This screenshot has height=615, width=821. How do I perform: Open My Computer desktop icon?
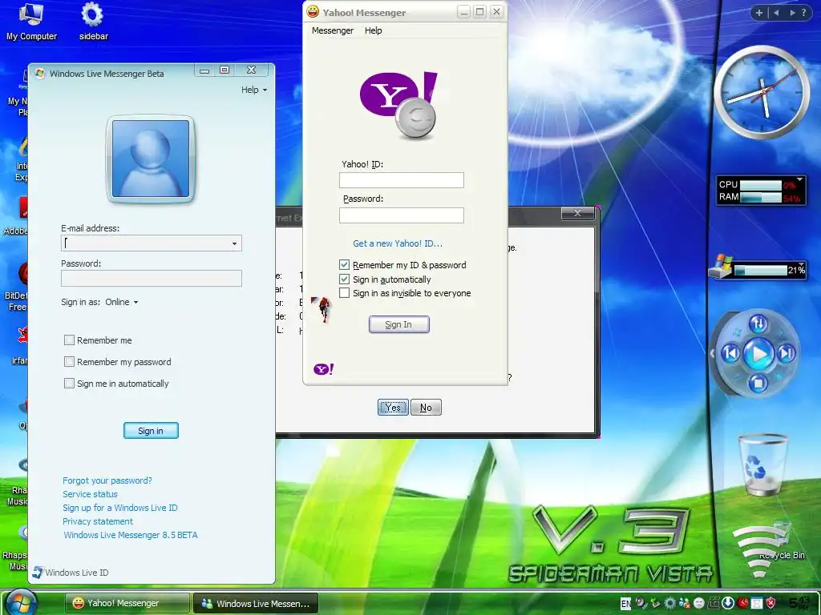tap(31, 22)
